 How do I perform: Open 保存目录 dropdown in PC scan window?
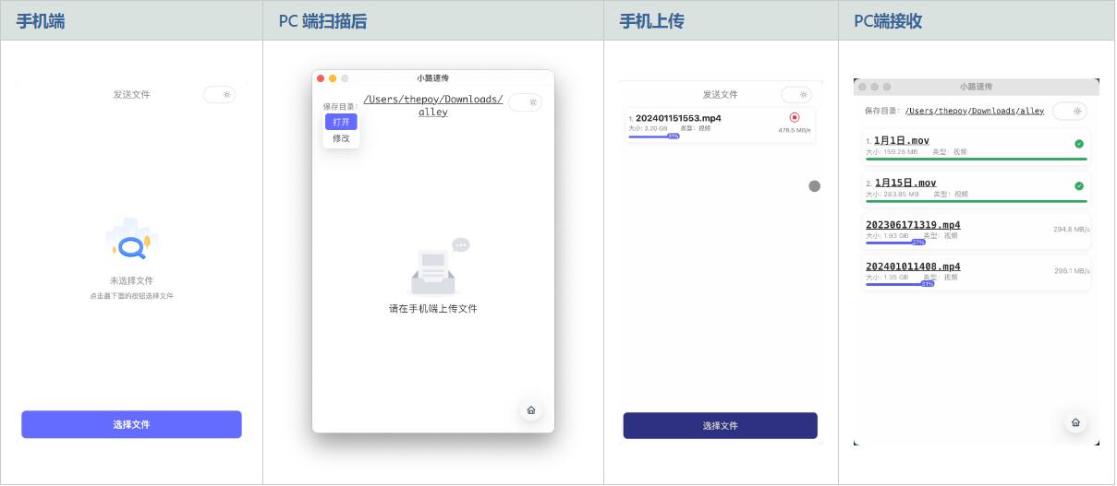339,106
